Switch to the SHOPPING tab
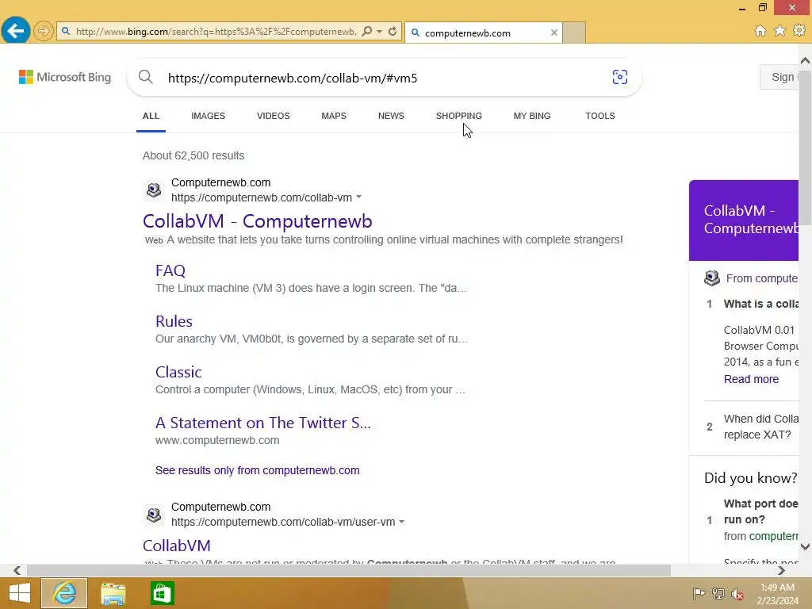812x609 pixels. point(459,116)
